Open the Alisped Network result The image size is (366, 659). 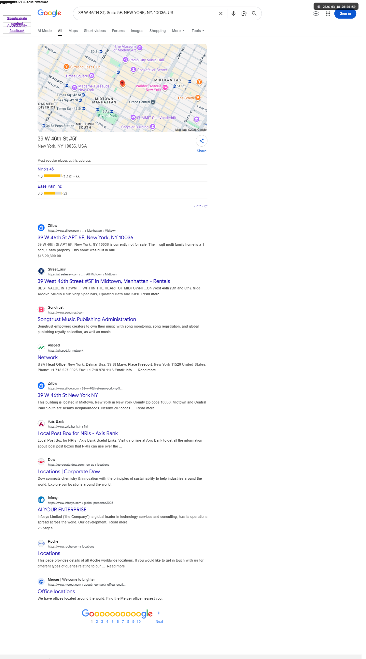pos(48,358)
